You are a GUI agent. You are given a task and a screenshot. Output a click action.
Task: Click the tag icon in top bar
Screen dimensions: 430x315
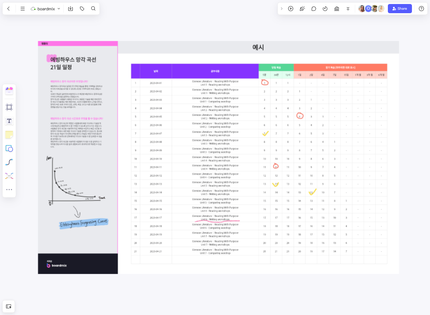(82, 9)
